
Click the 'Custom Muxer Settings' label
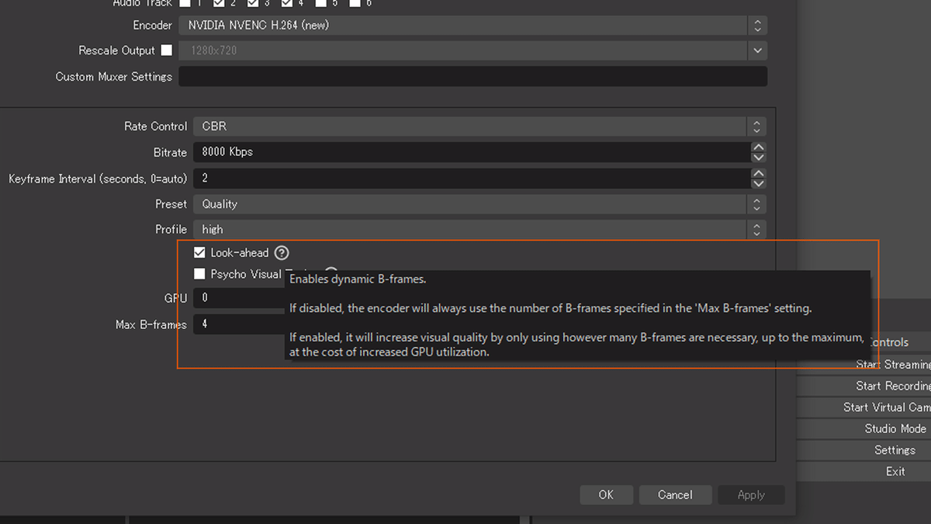(x=114, y=77)
